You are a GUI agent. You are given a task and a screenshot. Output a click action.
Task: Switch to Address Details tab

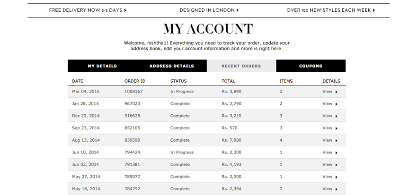click(171, 66)
